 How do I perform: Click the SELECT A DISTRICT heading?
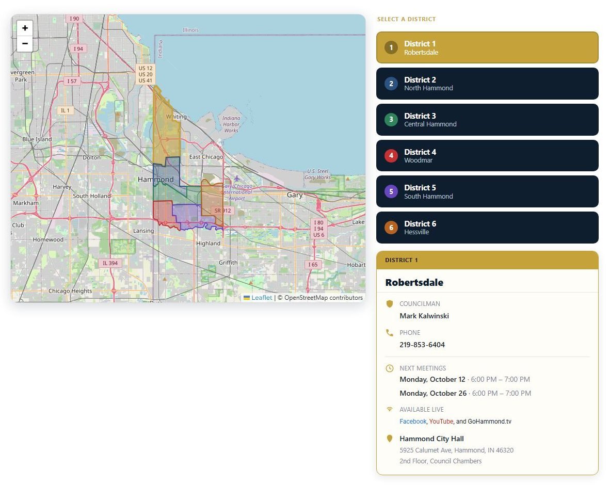[x=406, y=19]
